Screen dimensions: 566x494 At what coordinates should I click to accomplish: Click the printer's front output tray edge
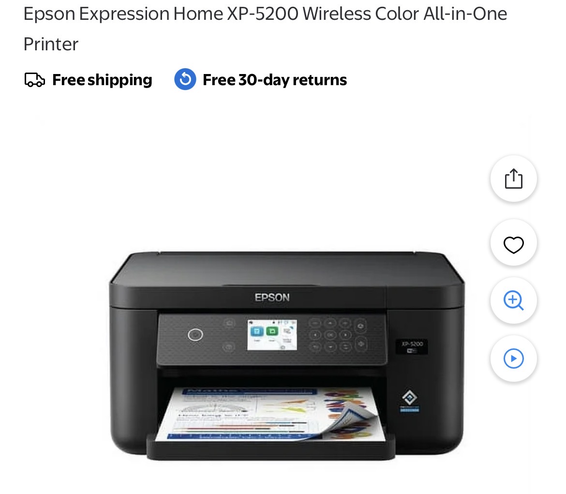(x=271, y=450)
